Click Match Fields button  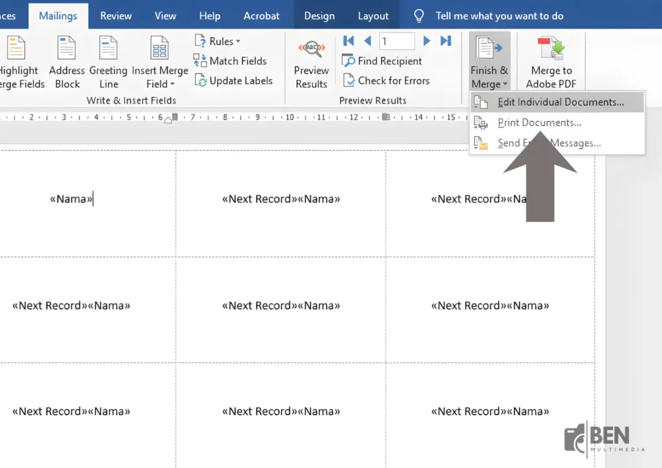point(230,61)
